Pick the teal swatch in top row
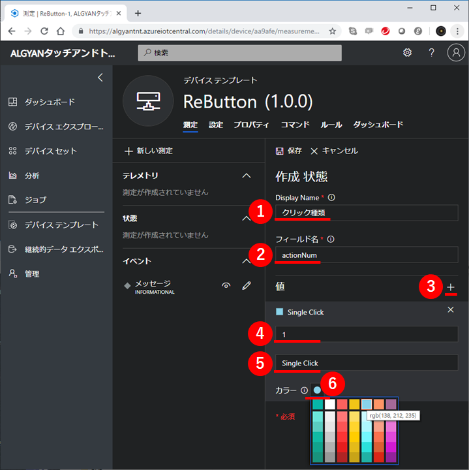 (x=318, y=404)
